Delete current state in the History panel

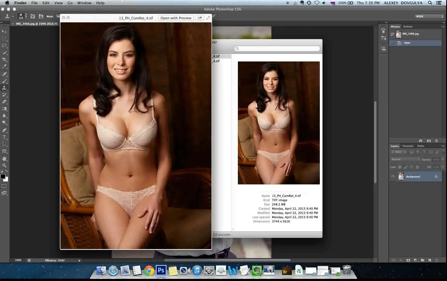pos(436,141)
